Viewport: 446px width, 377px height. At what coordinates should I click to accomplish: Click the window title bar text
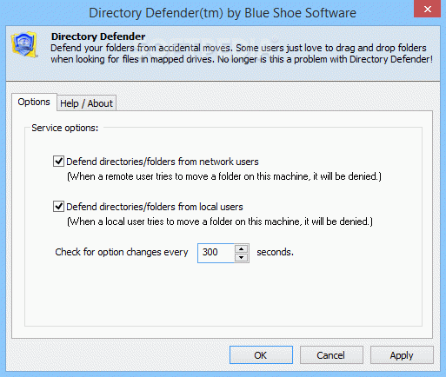point(223,13)
